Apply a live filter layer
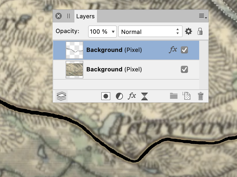 132,96
